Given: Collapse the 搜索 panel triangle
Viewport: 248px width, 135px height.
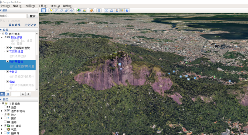Looking at the screenshot, I should point(1,11).
